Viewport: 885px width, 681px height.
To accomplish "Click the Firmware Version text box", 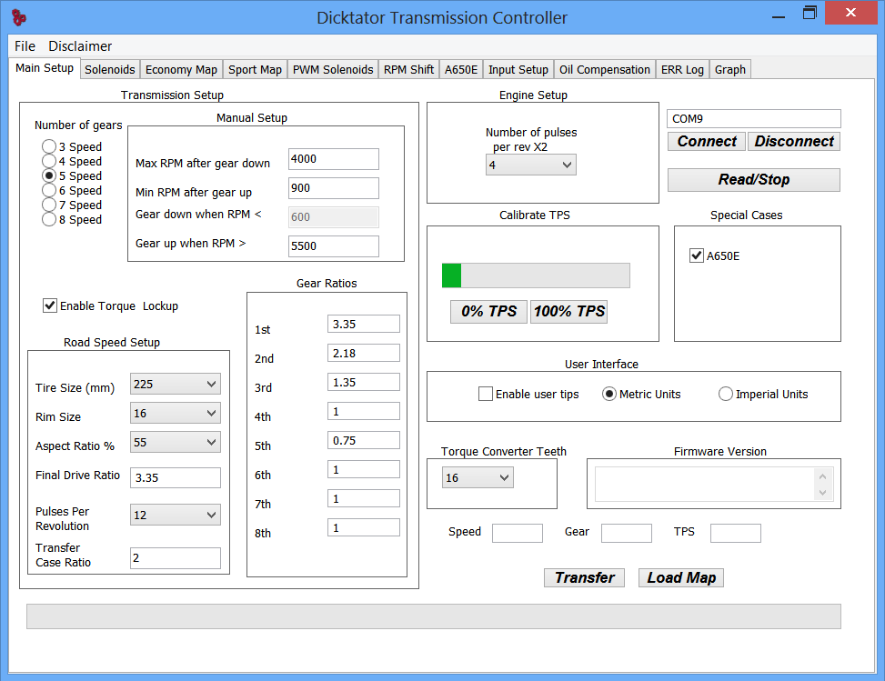I will tap(713, 484).
